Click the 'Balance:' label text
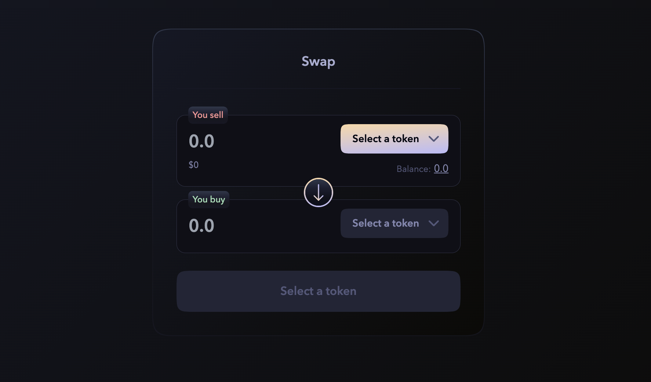The width and height of the screenshot is (651, 382). (413, 169)
